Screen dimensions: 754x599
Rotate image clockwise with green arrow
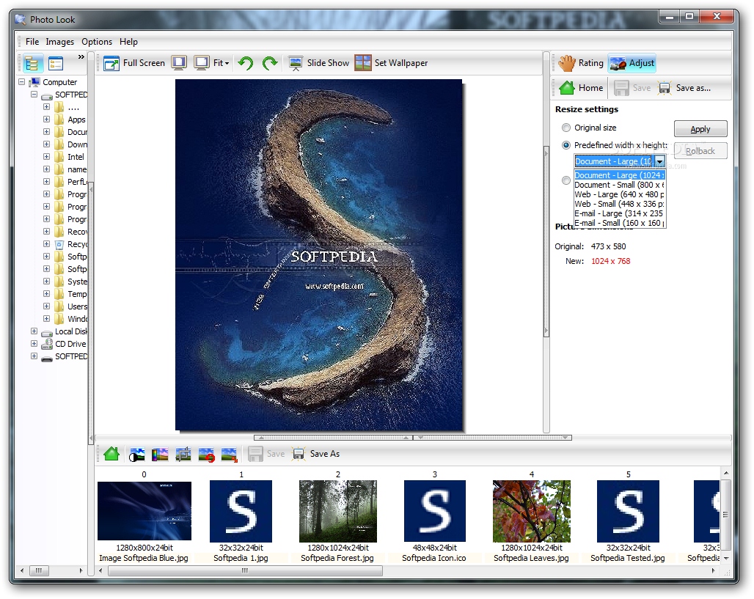[x=270, y=63]
